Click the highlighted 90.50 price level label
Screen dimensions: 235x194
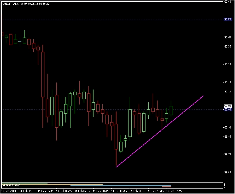[x=227, y=20]
